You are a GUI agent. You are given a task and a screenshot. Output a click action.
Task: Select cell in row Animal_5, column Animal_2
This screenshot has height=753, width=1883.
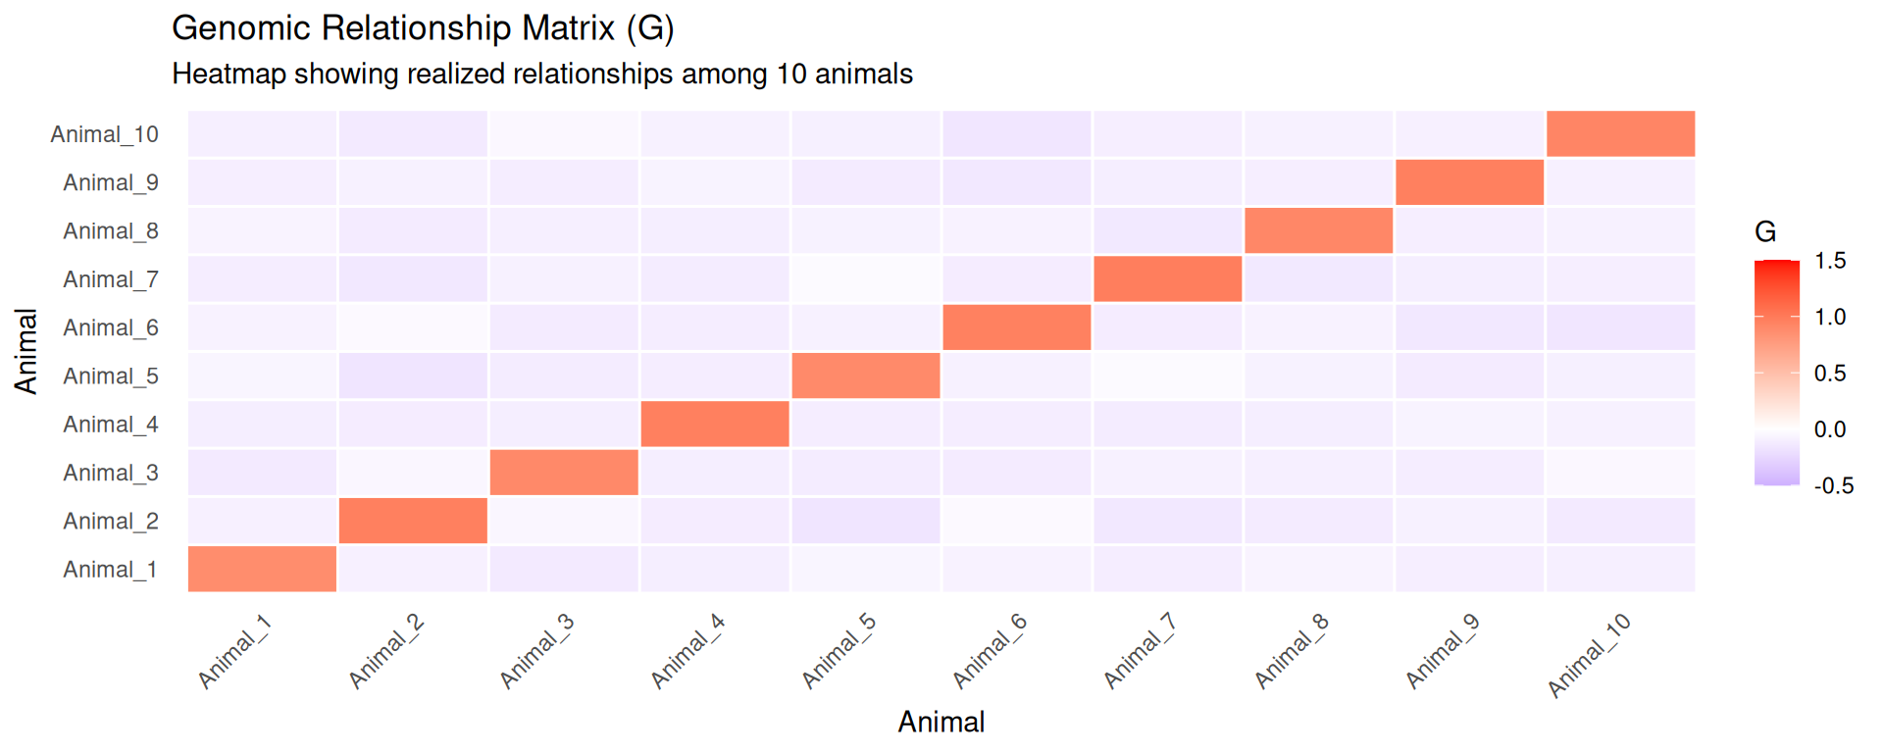click(x=413, y=376)
